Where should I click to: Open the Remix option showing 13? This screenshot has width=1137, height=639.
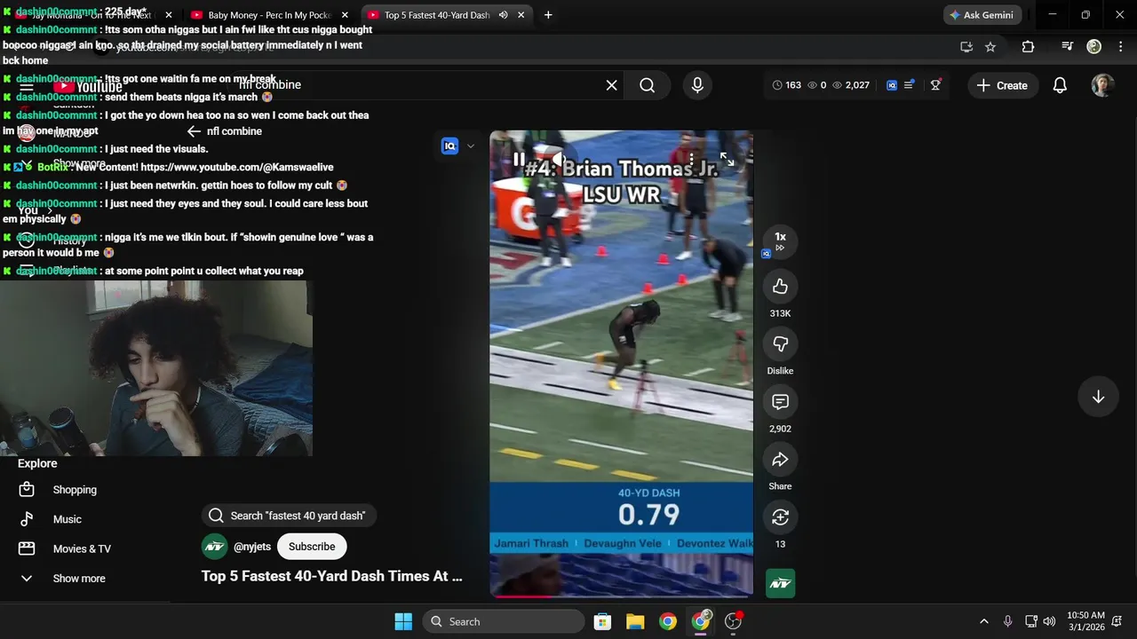point(780,517)
